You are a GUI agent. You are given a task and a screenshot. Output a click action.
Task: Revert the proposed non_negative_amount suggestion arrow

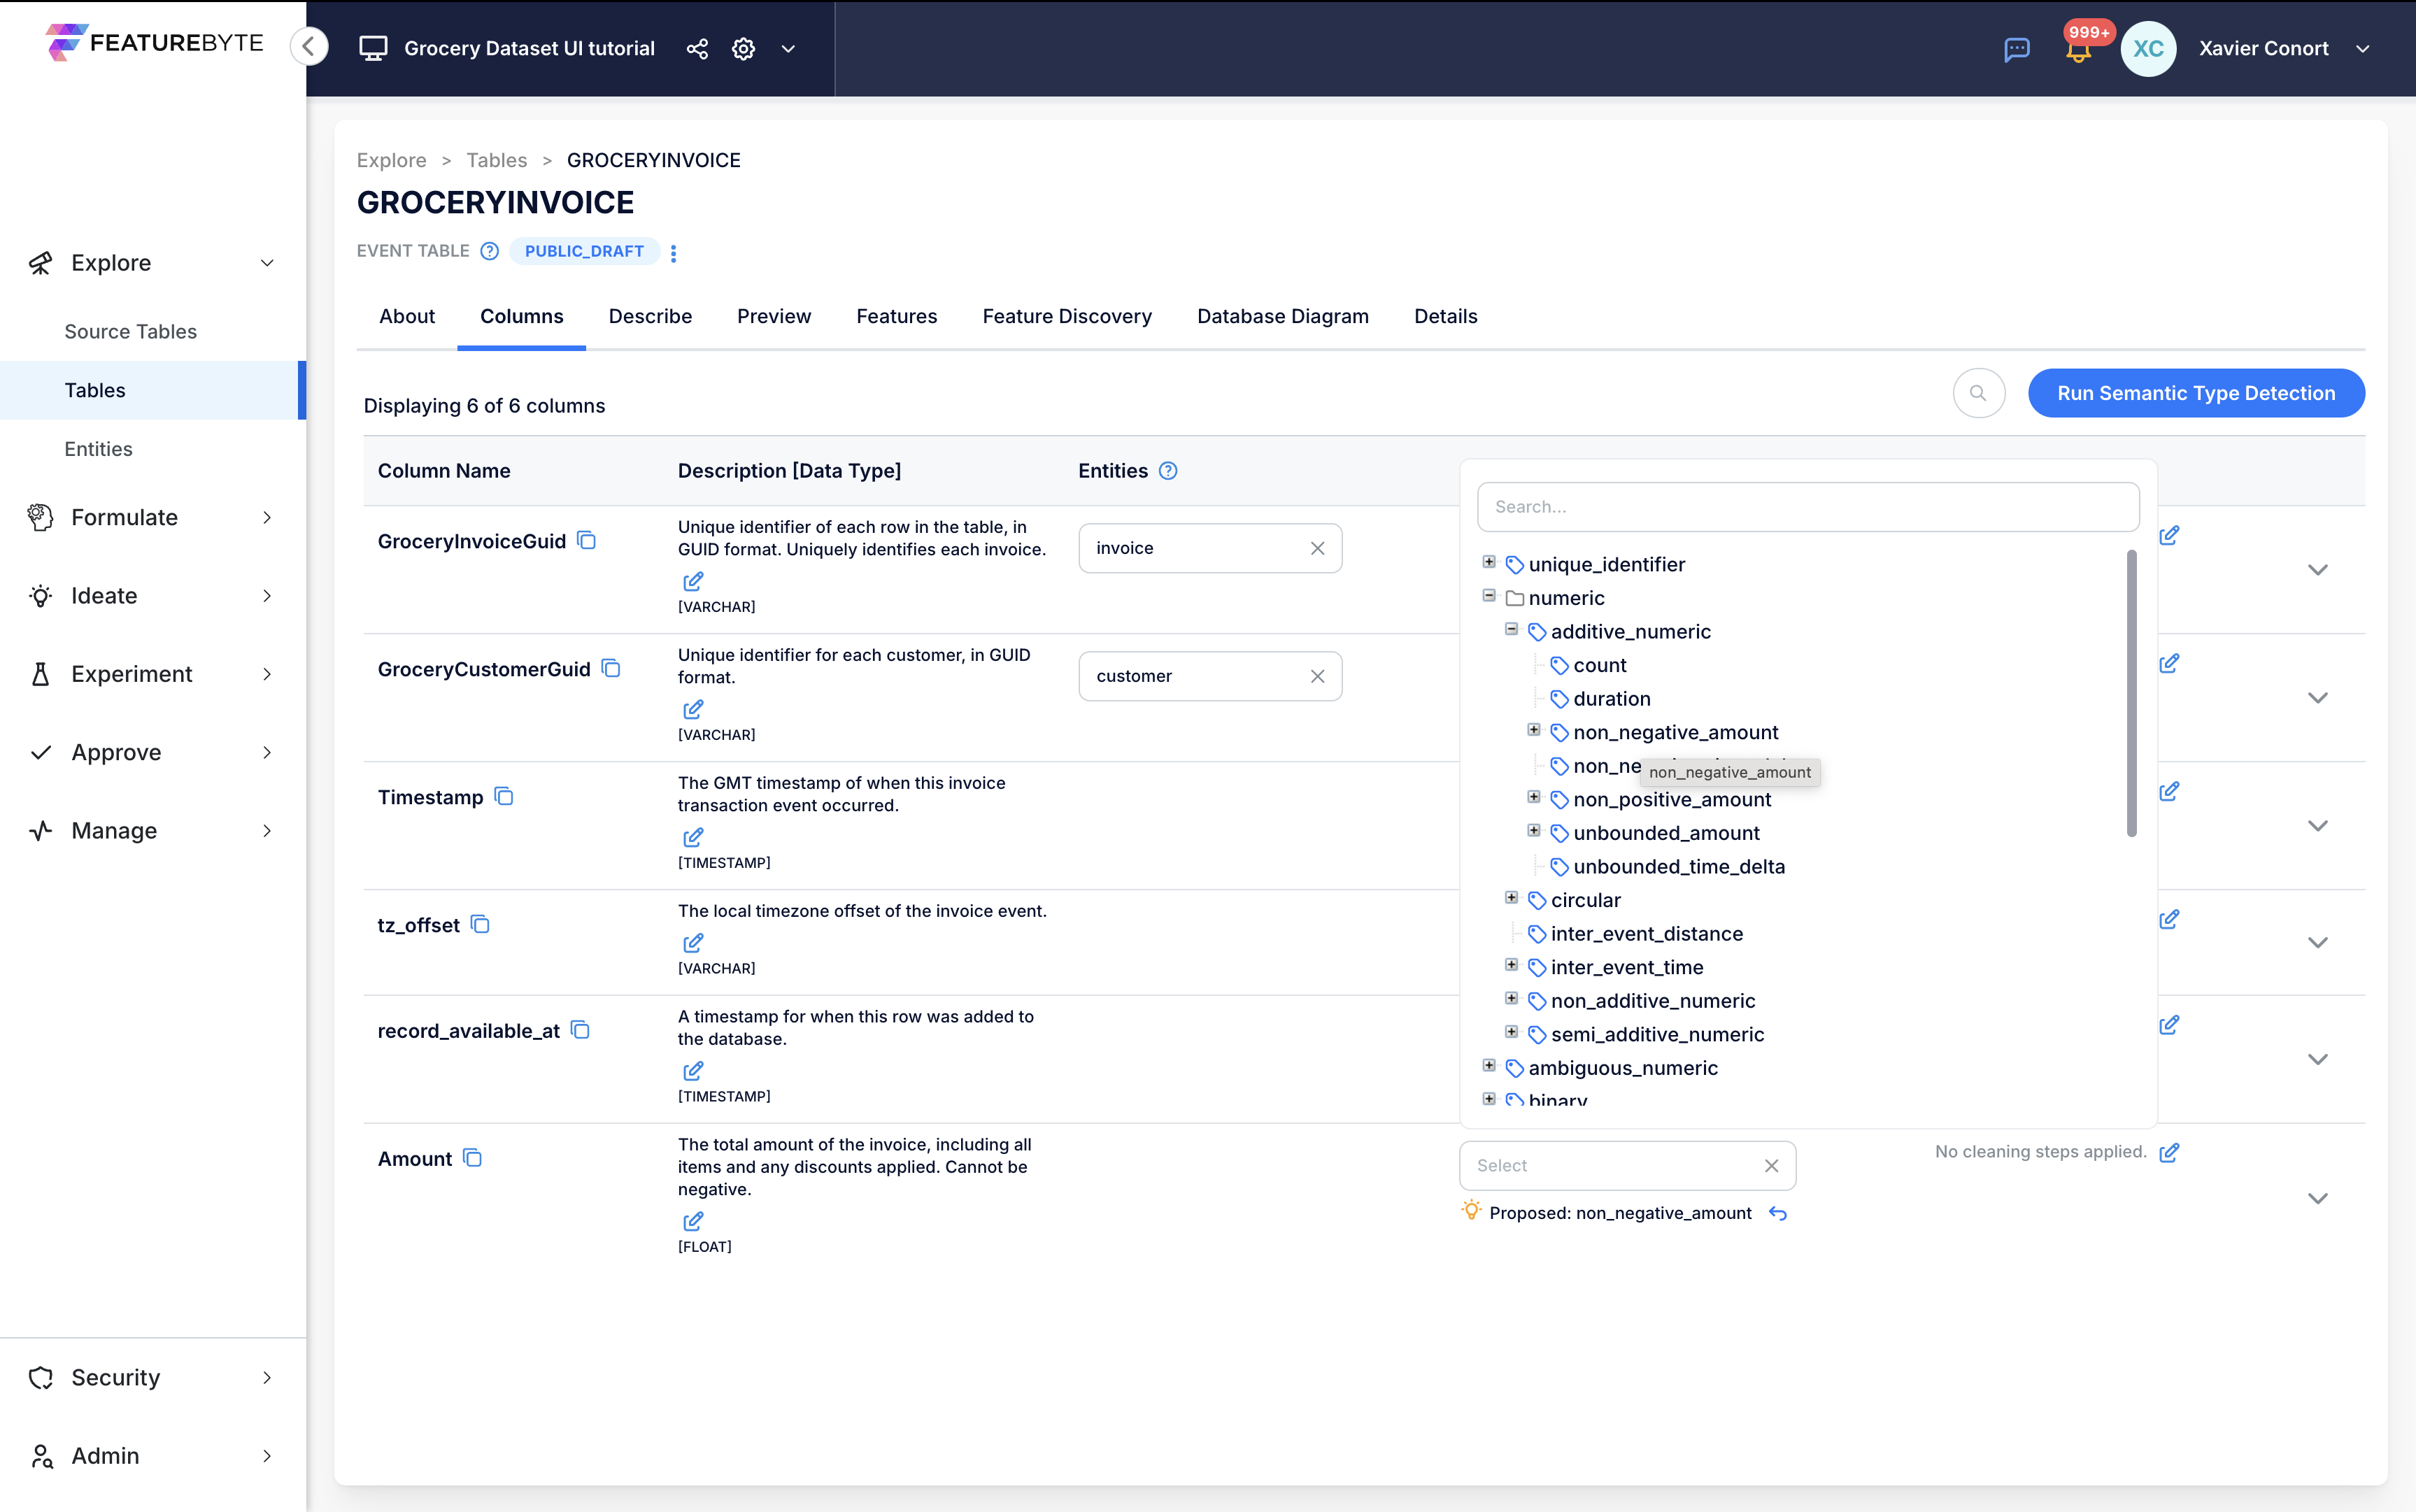(1778, 1213)
